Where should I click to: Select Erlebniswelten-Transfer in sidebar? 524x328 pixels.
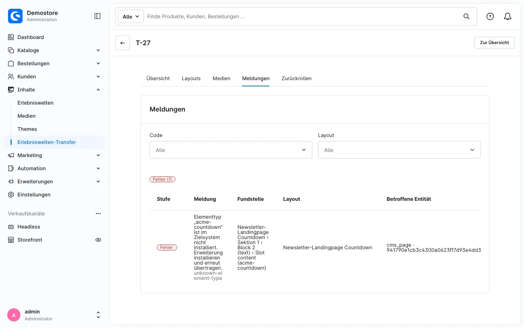pos(55,142)
